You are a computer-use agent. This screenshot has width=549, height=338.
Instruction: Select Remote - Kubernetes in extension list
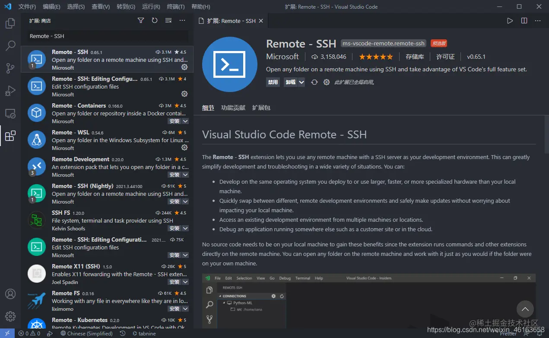[107, 323]
